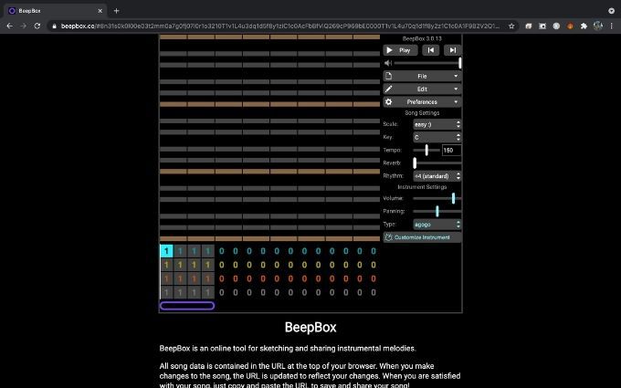Adjust the master volume slider
Viewport: 621px width, 388px height.
point(427,63)
